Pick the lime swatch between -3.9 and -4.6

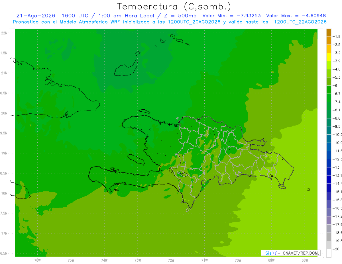point(329,65)
